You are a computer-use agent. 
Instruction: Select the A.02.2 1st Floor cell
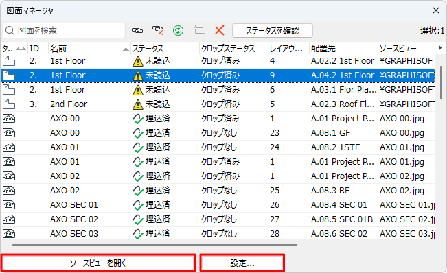pyautogui.click(x=343, y=61)
